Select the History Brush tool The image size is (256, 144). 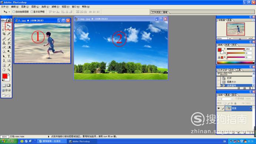point(9,43)
